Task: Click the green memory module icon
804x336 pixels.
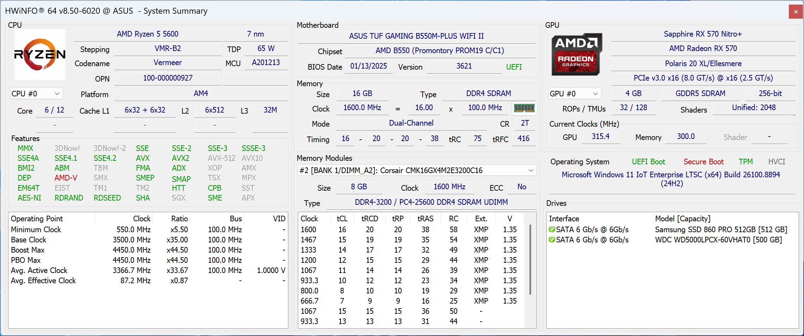Action: (x=524, y=108)
